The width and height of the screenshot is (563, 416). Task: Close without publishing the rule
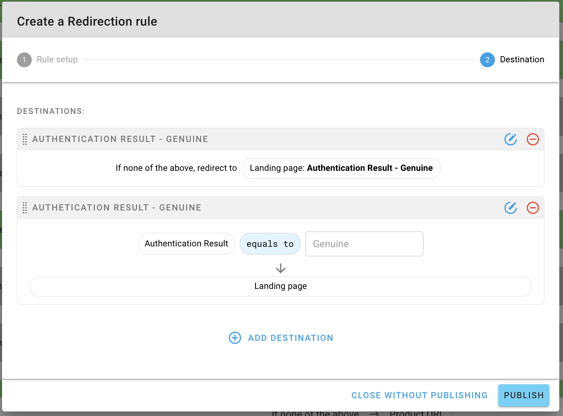[x=419, y=395]
